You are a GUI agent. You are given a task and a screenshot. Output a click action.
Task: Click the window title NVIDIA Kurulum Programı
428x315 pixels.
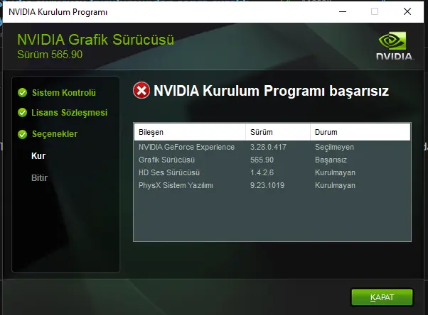click(x=58, y=12)
